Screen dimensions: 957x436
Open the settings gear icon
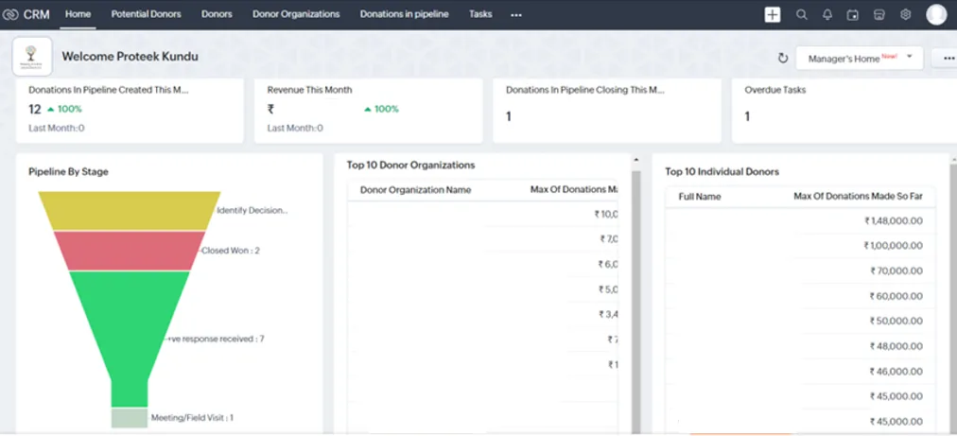click(905, 14)
